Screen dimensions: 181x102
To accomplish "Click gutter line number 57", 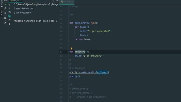I will pyautogui.click(x=61, y=76).
